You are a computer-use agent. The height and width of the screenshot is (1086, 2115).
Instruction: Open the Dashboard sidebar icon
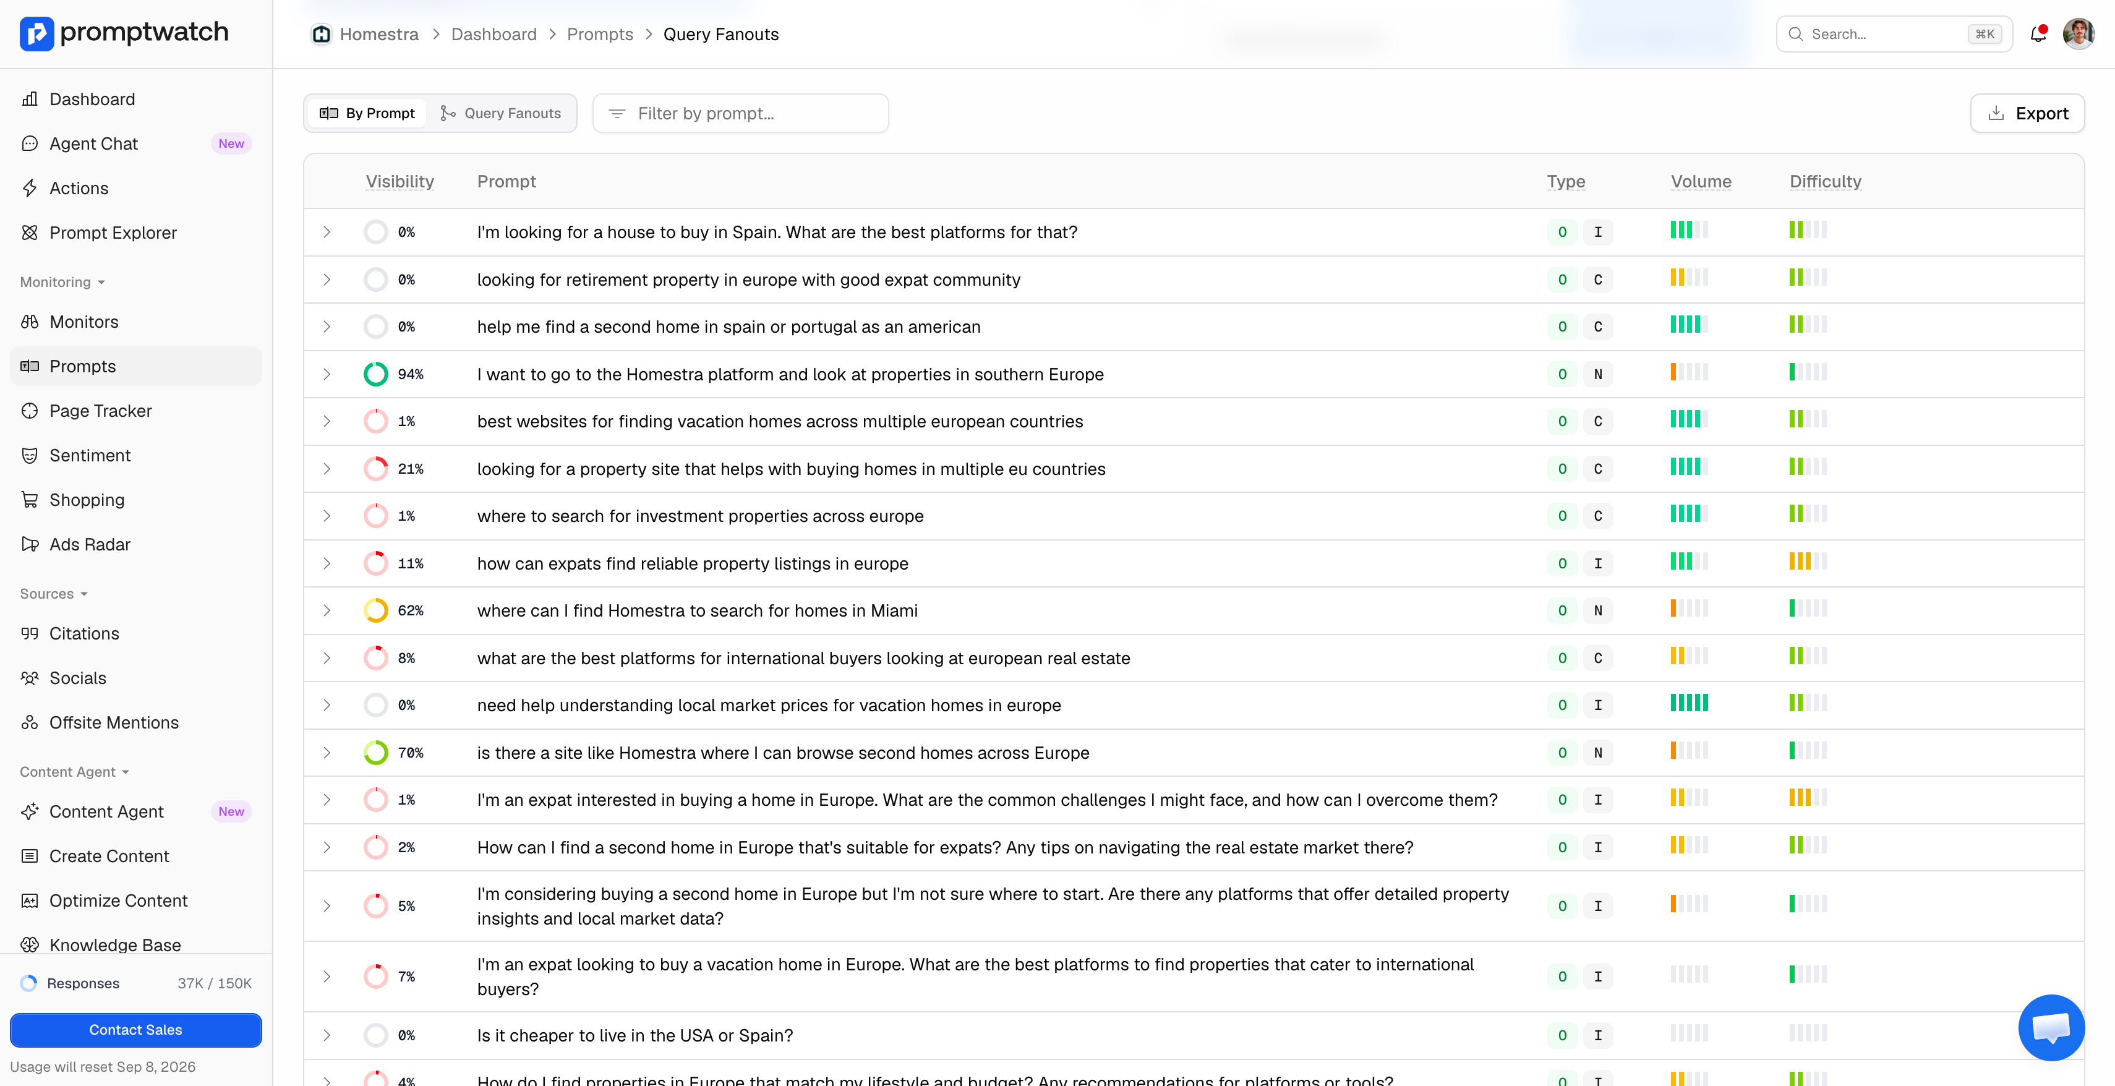[x=30, y=100]
